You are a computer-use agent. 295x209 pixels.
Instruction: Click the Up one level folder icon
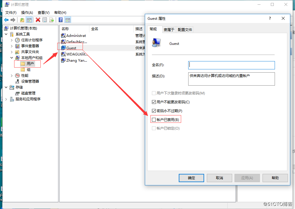22,20
